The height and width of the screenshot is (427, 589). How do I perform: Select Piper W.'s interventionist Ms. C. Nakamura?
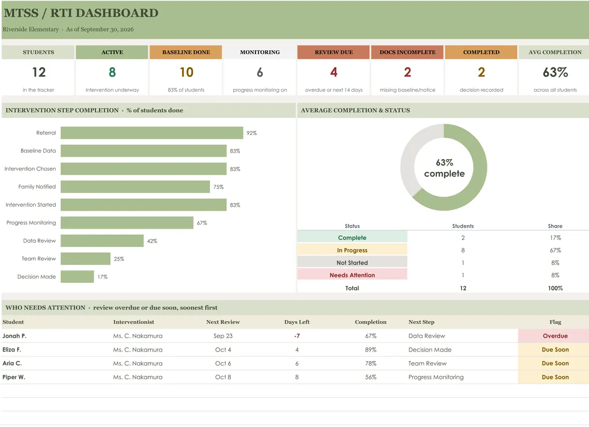point(138,377)
